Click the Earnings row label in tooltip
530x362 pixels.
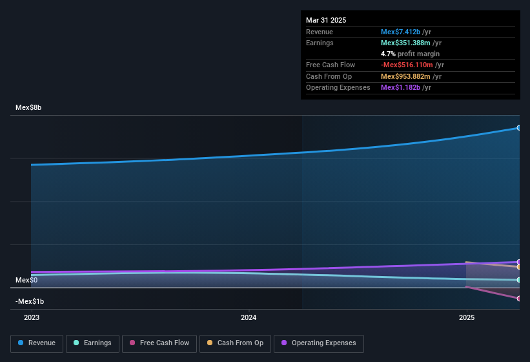tap(320, 43)
